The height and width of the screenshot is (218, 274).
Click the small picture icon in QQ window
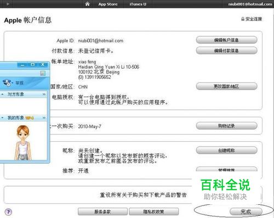(43, 74)
